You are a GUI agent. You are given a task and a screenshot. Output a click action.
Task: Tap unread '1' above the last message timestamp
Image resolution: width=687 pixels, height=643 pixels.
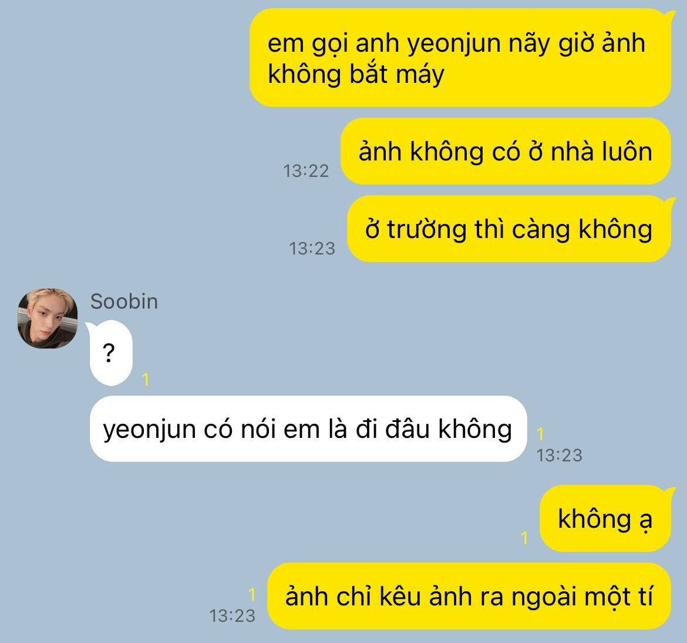click(x=251, y=595)
